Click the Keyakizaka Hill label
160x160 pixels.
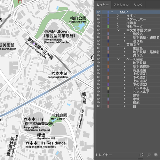(x=46, y=138)
